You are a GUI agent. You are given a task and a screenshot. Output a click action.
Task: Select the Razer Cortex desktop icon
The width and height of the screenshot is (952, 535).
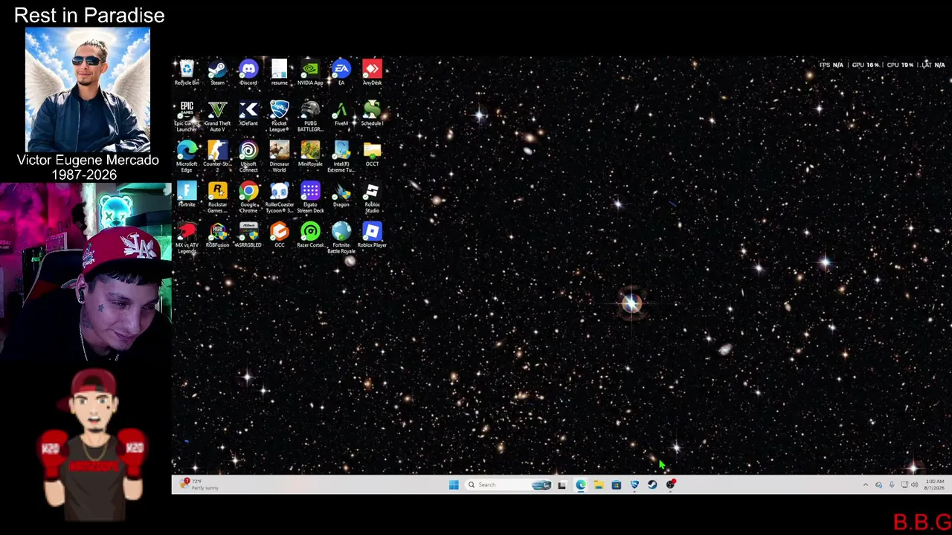[x=310, y=236]
